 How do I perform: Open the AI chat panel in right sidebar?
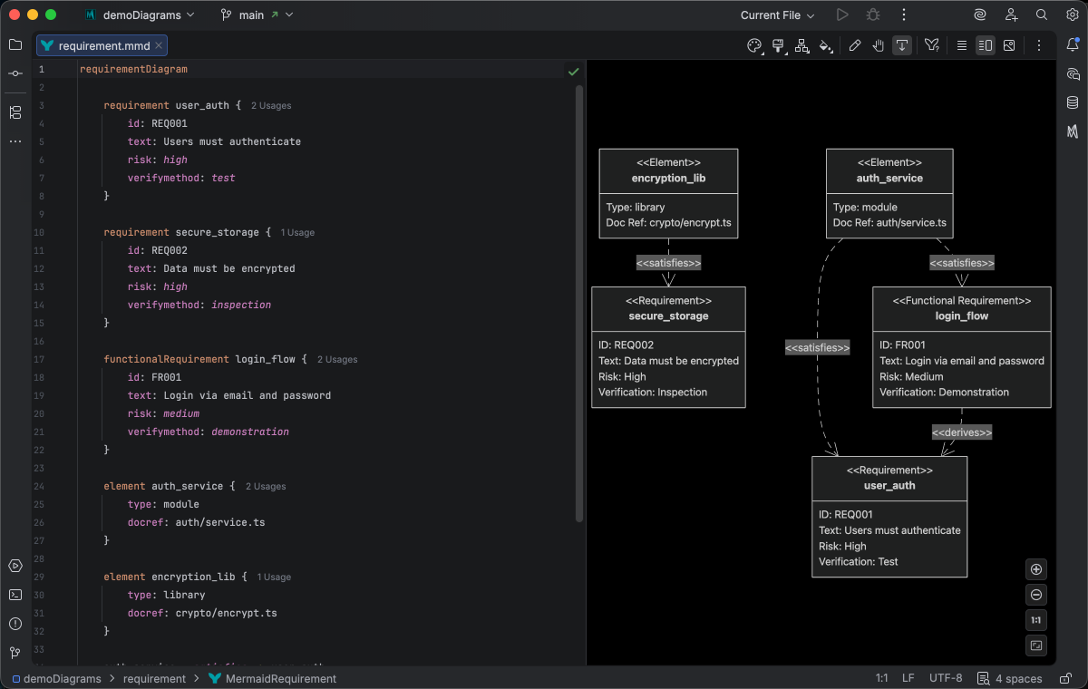(x=1073, y=74)
